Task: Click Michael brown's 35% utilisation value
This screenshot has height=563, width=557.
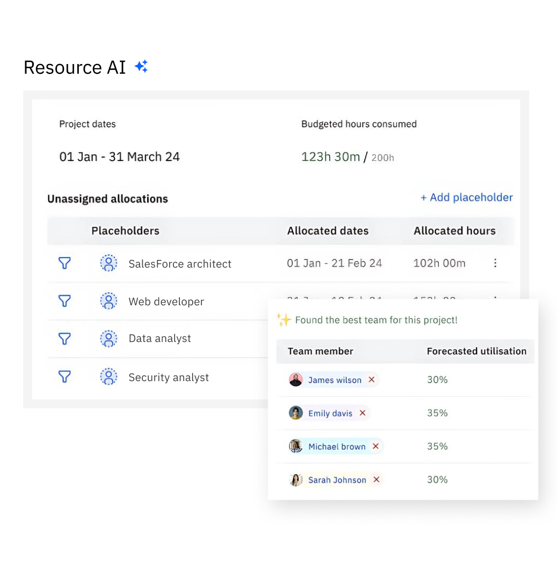Action: 437,446
